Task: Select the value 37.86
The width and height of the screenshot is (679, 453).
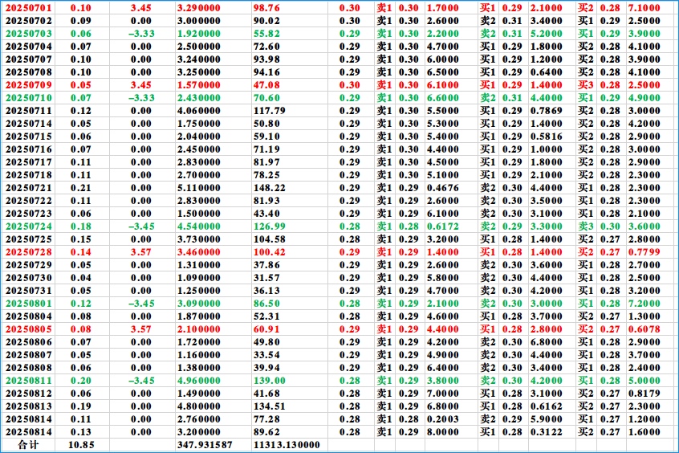Action: (266, 265)
